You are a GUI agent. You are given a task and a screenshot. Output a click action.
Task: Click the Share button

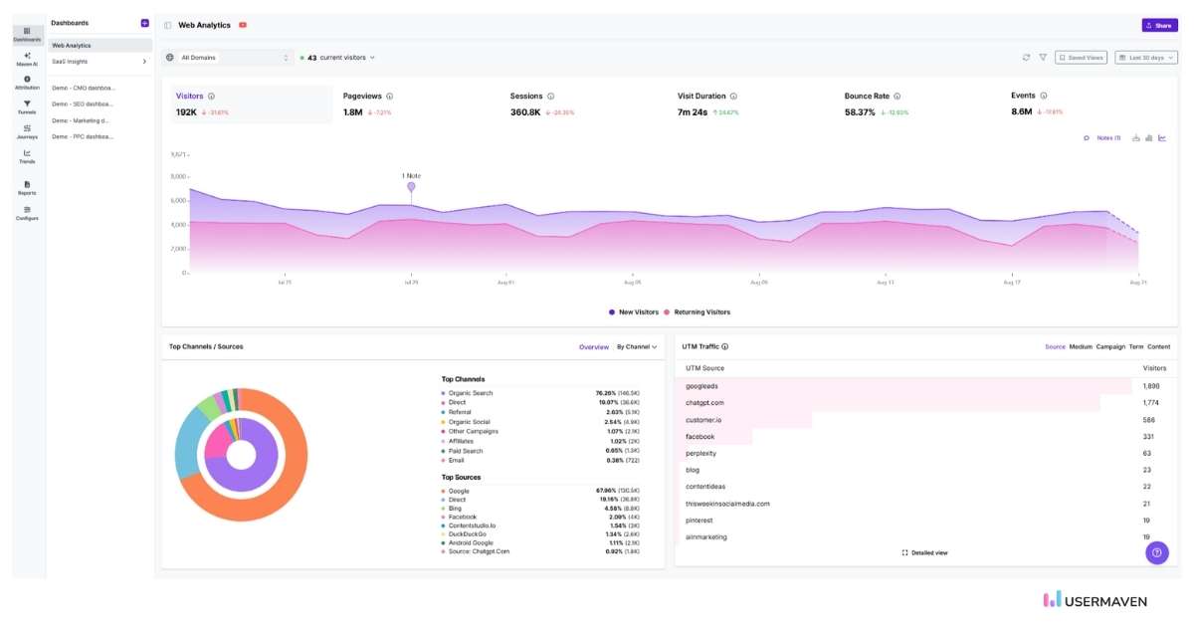click(1159, 25)
